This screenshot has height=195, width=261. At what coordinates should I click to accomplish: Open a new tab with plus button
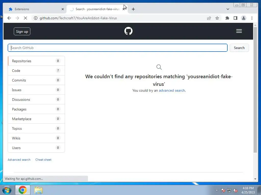click(x=133, y=9)
